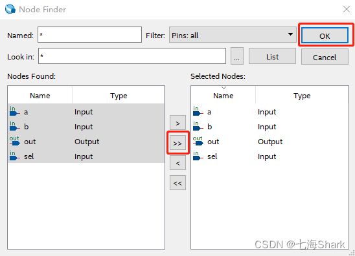The height and width of the screenshot is (256, 355).
Task: Select node name 'sel' in Nodes Found
Action: (x=29, y=156)
